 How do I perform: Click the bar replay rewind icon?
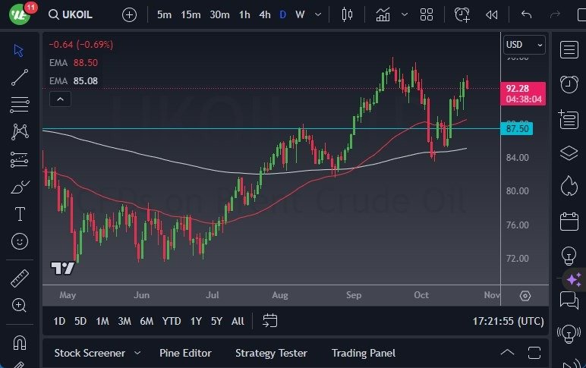click(x=492, y=14)
